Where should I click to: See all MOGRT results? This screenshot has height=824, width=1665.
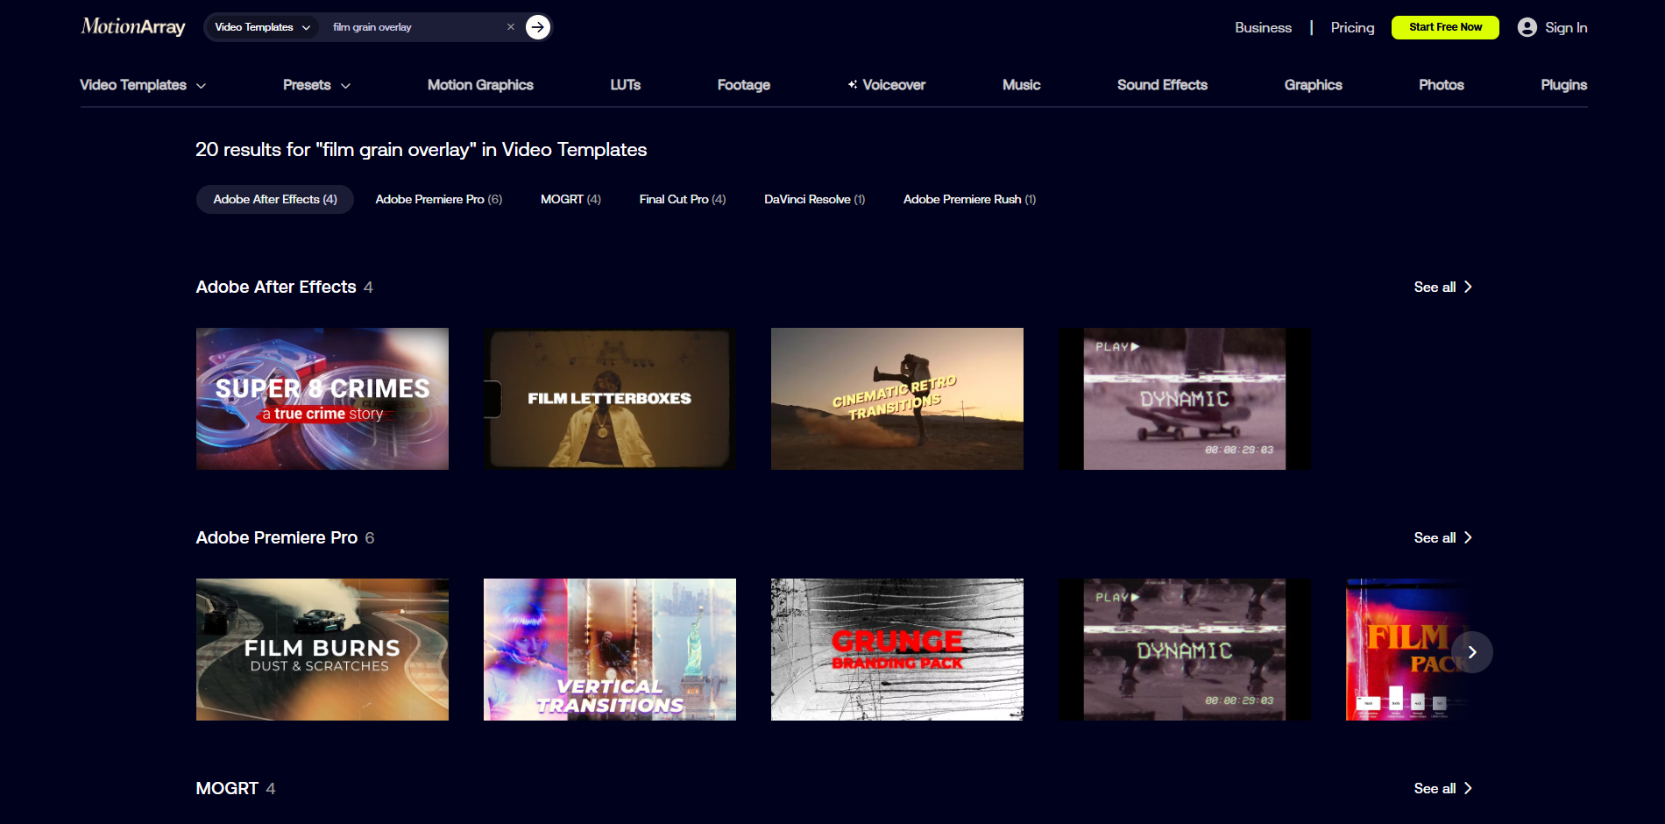pyautogui.click(x=1443, y=788)
